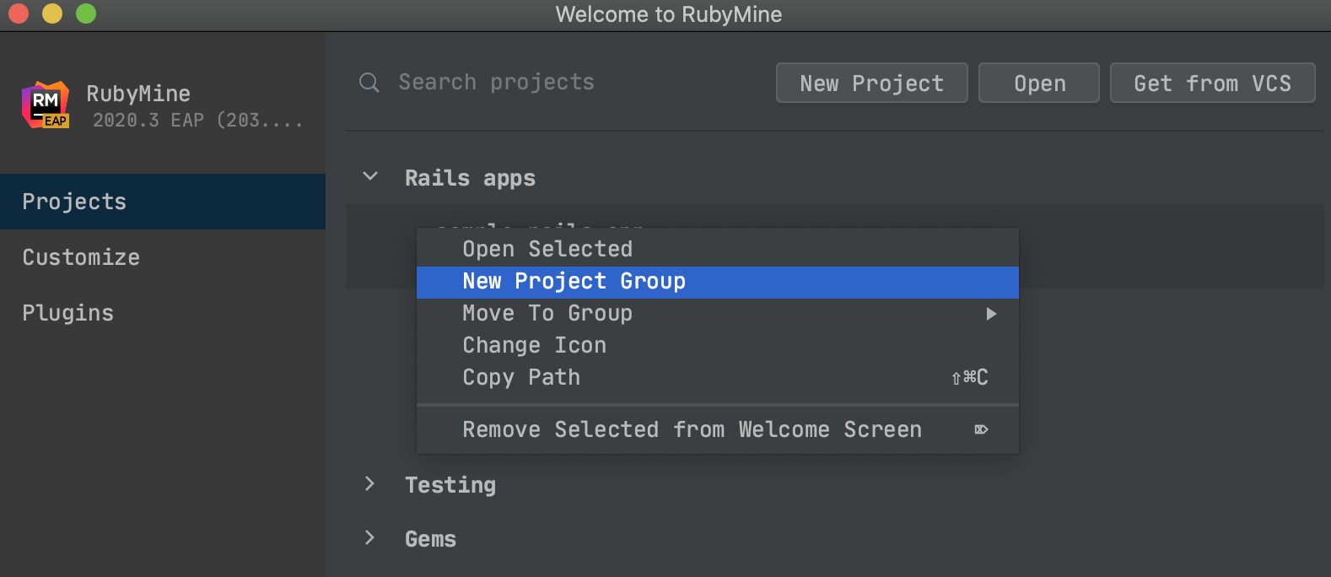Click the 2020.3 EAP version text

(x=197, y=121)
